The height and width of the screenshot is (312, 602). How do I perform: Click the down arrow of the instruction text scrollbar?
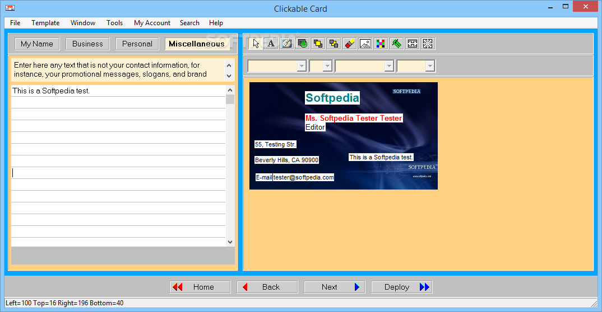pos(229,76)
